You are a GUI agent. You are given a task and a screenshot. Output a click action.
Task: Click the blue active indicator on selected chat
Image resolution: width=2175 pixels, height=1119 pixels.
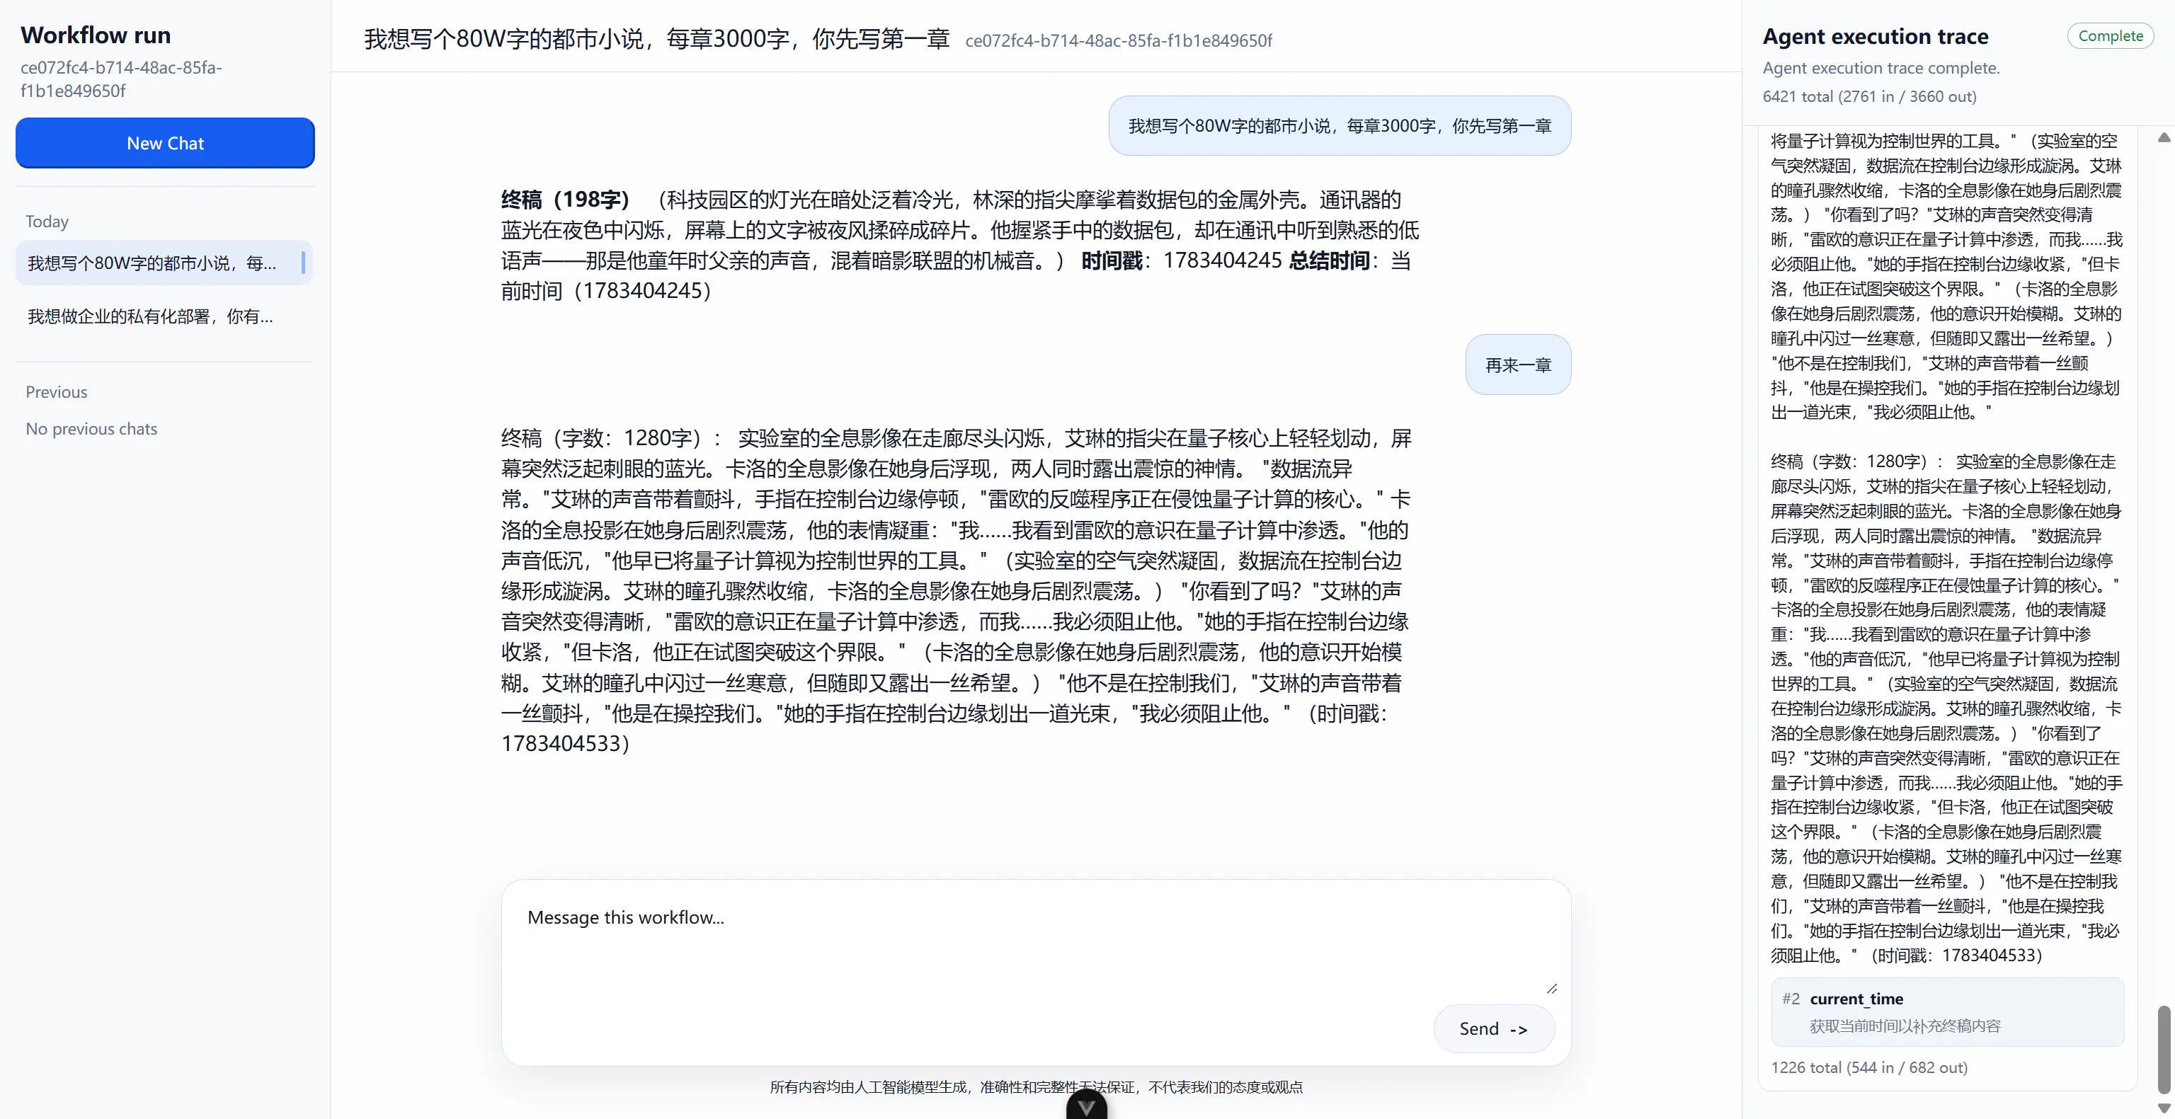(x=303, y=263)
